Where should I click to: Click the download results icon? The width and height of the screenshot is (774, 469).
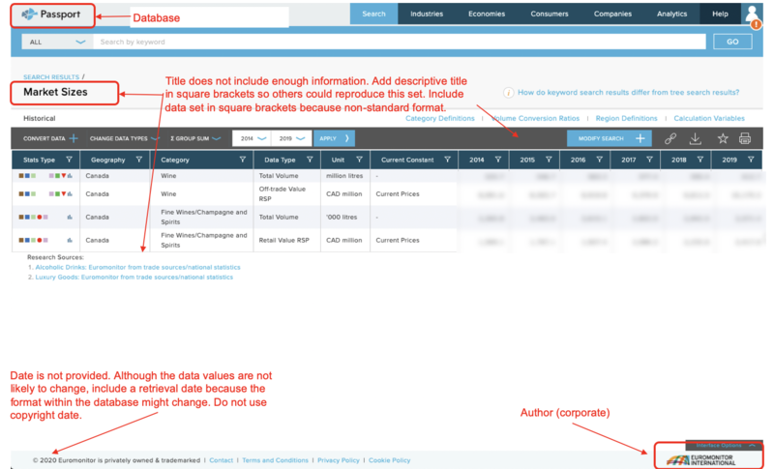pyautogui.click(x=695, y=138)
